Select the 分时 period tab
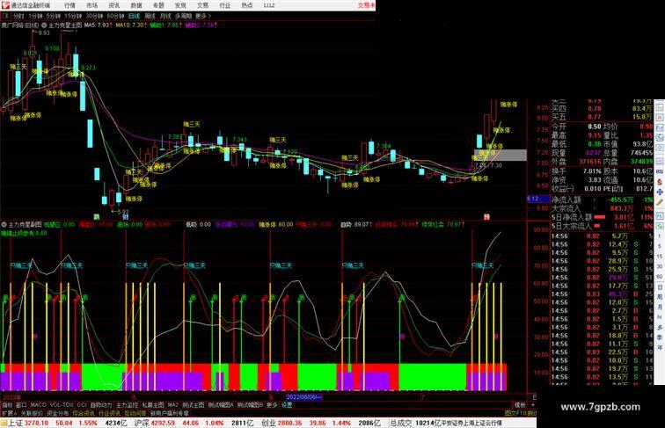This screenshot has width=665, height=428. click(18, 16)
